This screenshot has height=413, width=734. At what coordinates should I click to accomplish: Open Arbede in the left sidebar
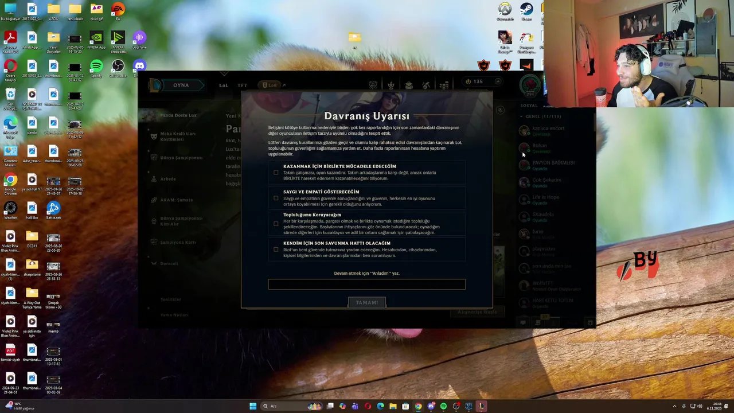[x=168, y=179]
